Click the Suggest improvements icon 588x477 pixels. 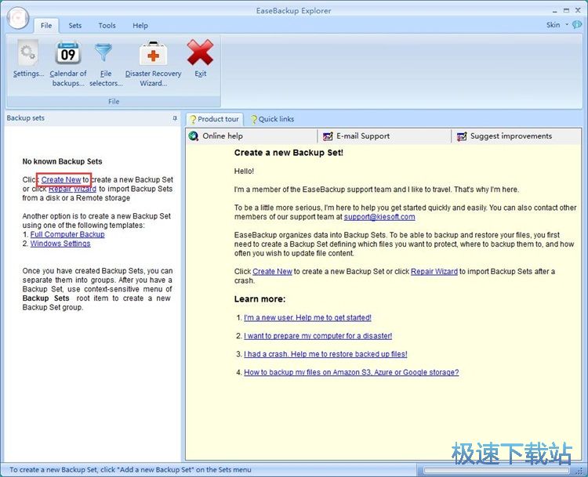tap(462, 136)
